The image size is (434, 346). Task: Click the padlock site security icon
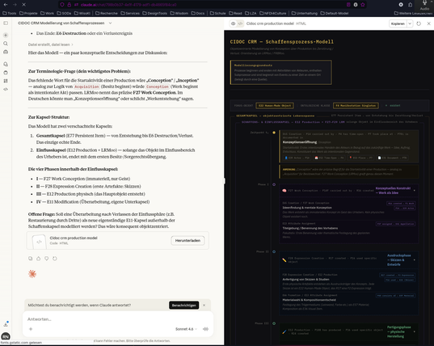coord(69,5)
